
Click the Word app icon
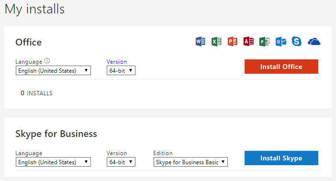201,41
